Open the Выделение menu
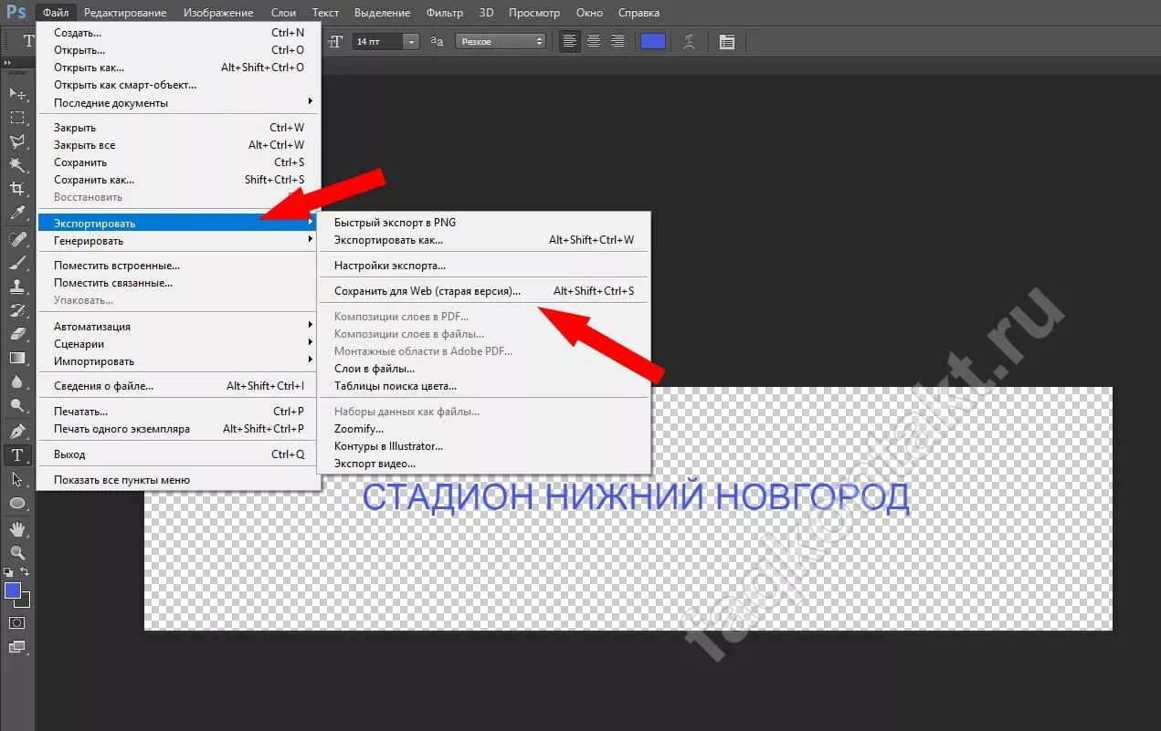1161x731 pixels. (x=383, y=13)
